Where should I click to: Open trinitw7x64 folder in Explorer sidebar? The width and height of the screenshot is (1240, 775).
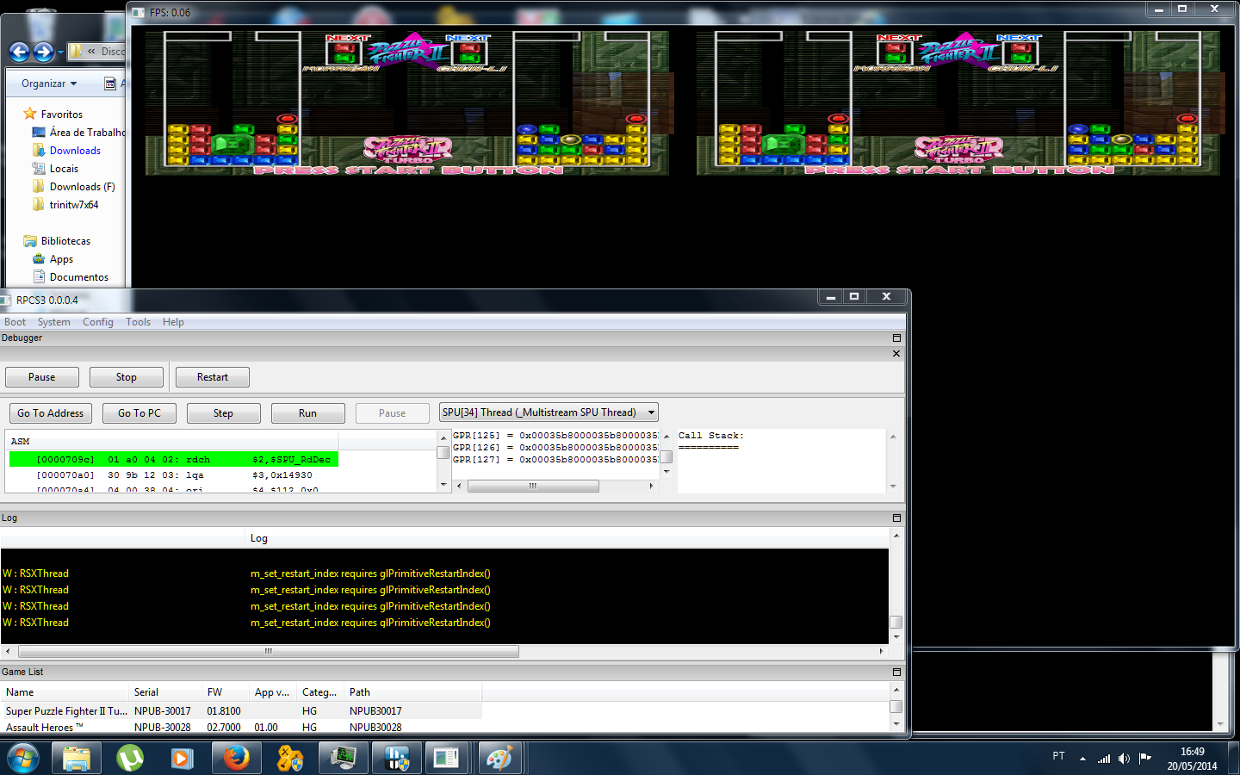coord(74,205)
